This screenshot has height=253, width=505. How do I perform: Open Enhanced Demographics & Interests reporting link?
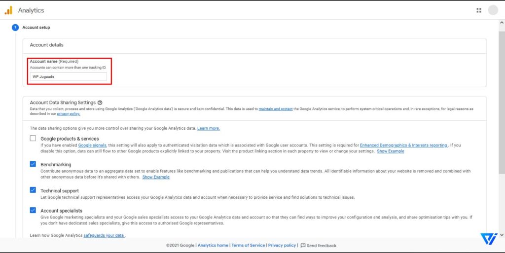pos(403,145)
